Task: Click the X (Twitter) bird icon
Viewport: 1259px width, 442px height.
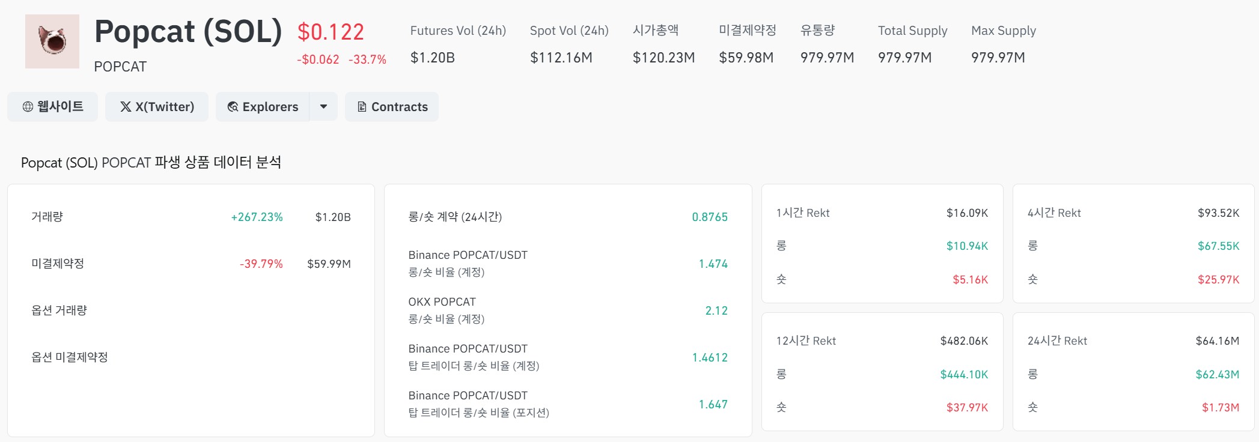Action: 125,106
